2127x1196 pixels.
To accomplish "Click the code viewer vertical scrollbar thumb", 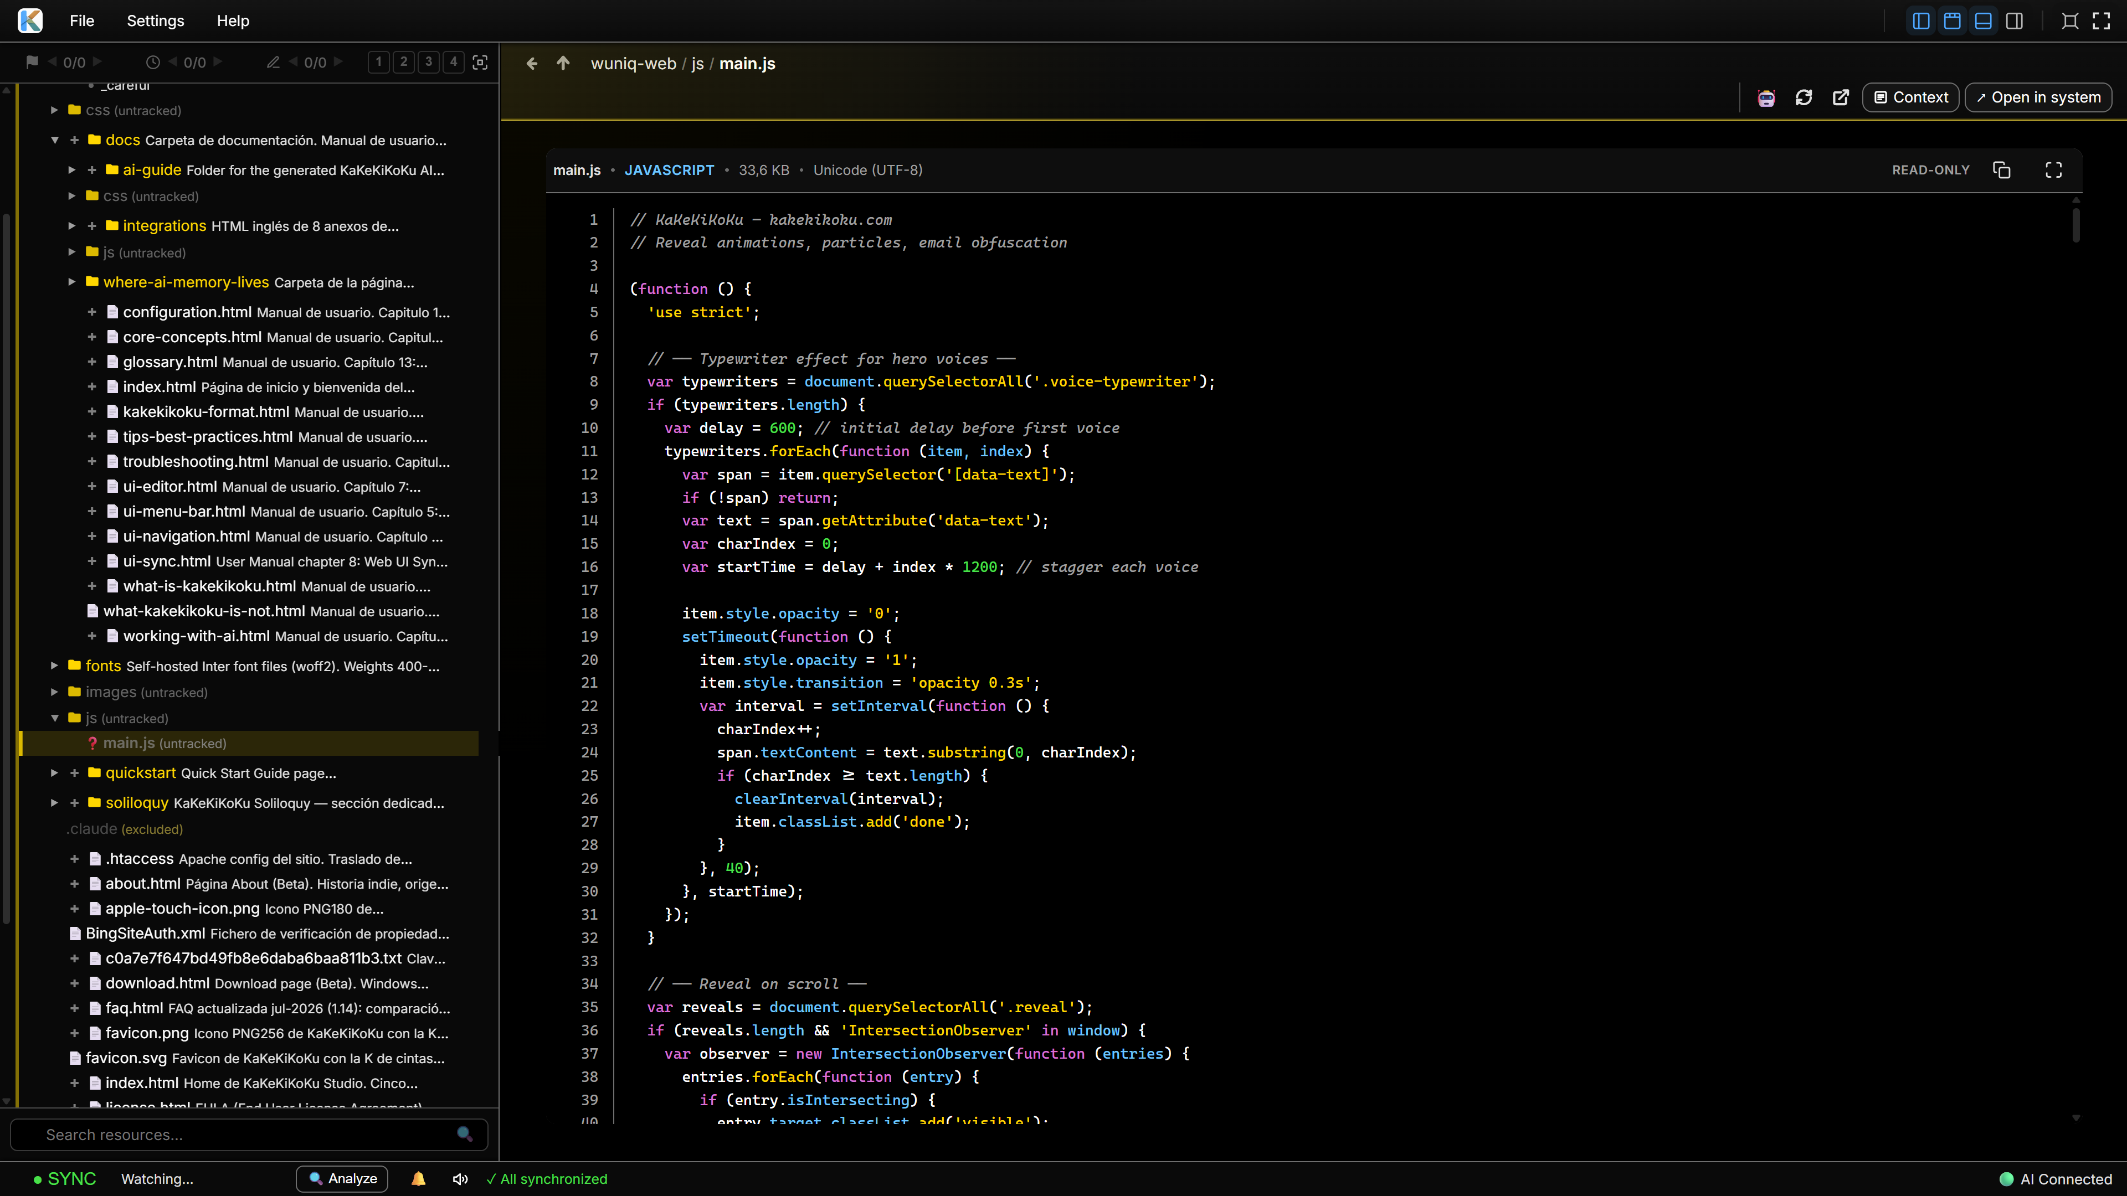I will point(2076,224).
